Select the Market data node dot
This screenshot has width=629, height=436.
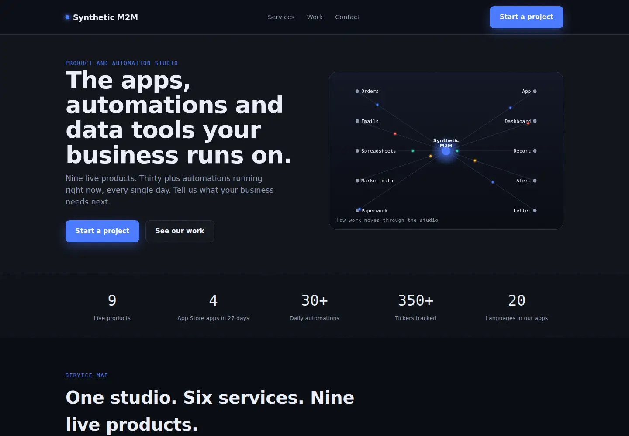(357, 181)
